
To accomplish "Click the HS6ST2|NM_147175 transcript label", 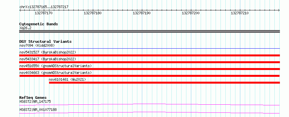I will point(35,101).
